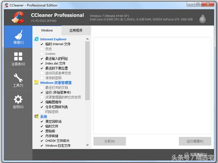This screenshot has height=163, width=218.
Task: Click the scroll up arrow of the cleaner list
Action: tap(87, 39)
